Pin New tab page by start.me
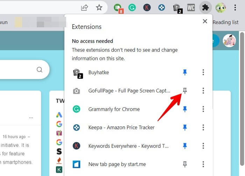This screenshot has width=245, height=176. (185, 164)
